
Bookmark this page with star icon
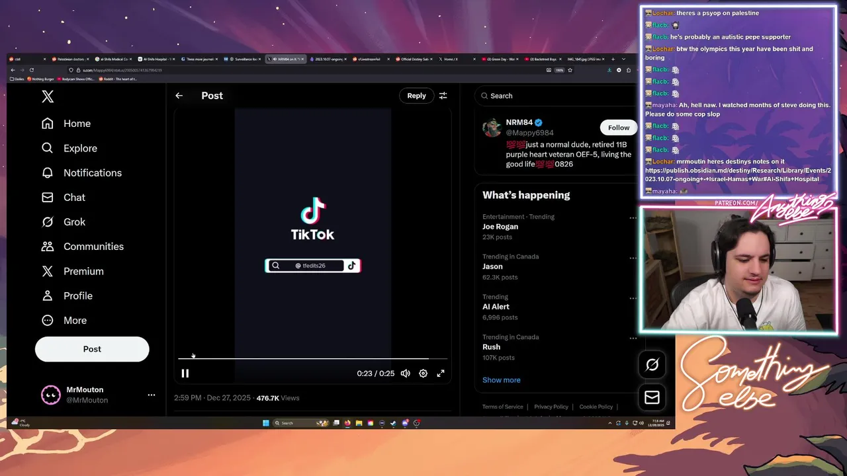pyautogui.click(x=570, y=70)
